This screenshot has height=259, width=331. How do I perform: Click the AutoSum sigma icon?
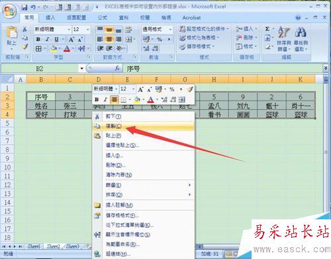[267, 29]
